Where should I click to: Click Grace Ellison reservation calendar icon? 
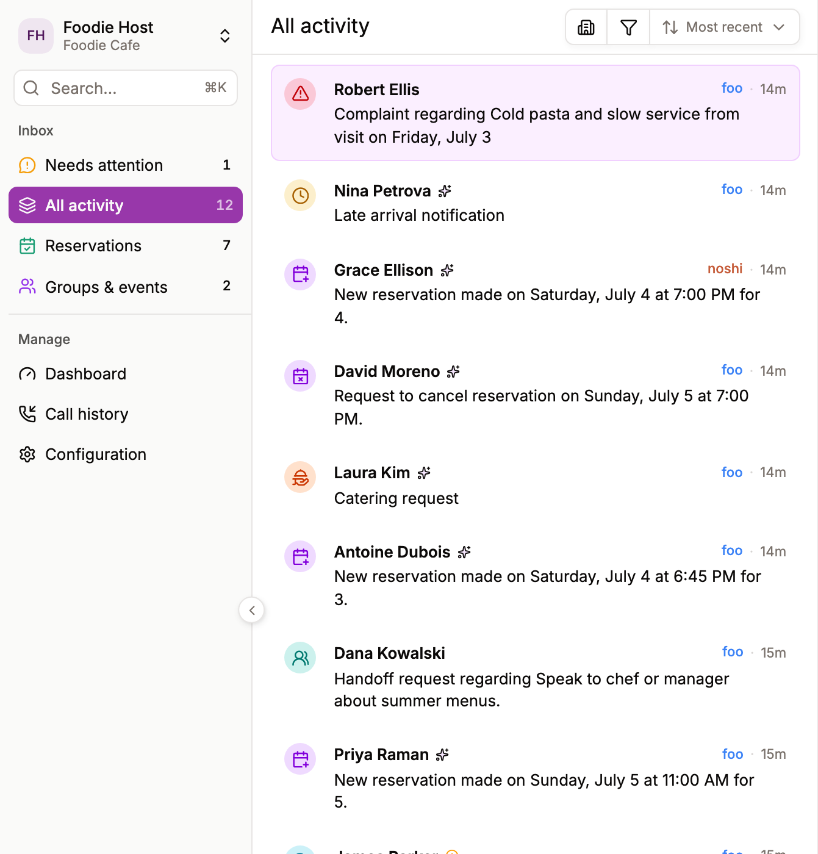coord(300,274)
